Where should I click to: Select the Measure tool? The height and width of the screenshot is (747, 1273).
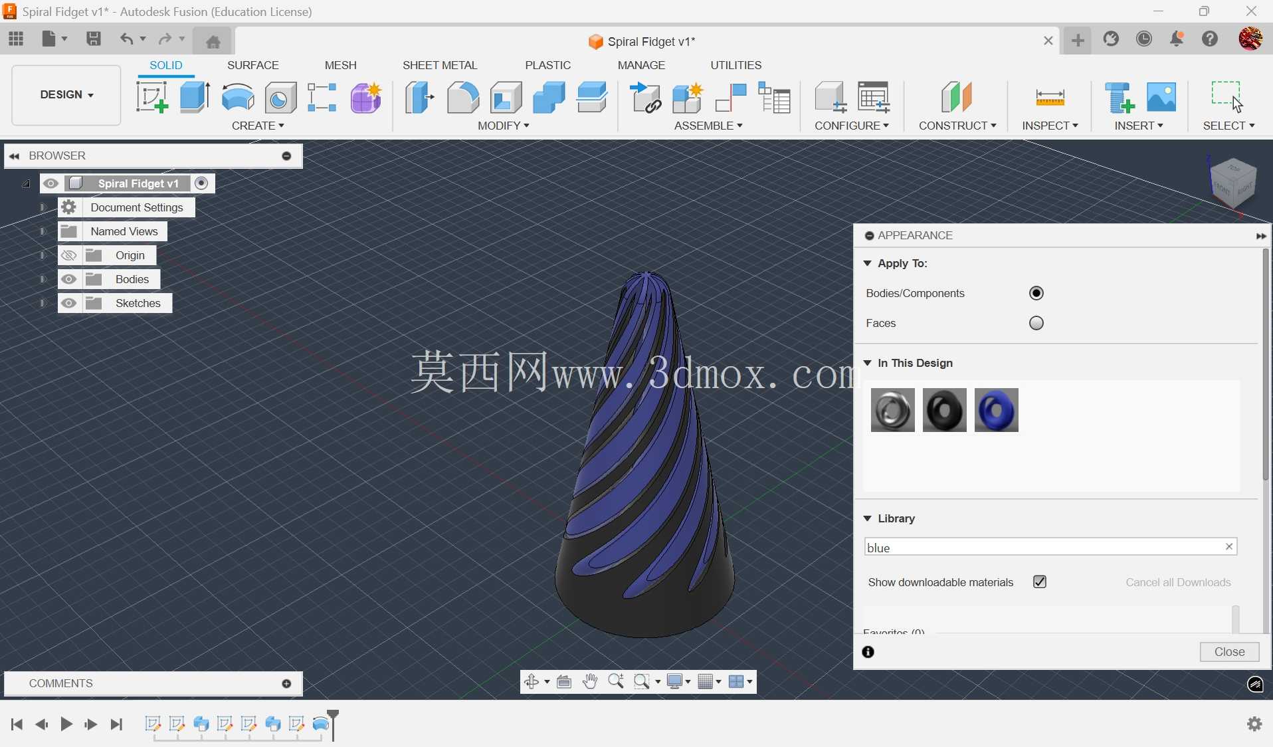(1050, 97)
